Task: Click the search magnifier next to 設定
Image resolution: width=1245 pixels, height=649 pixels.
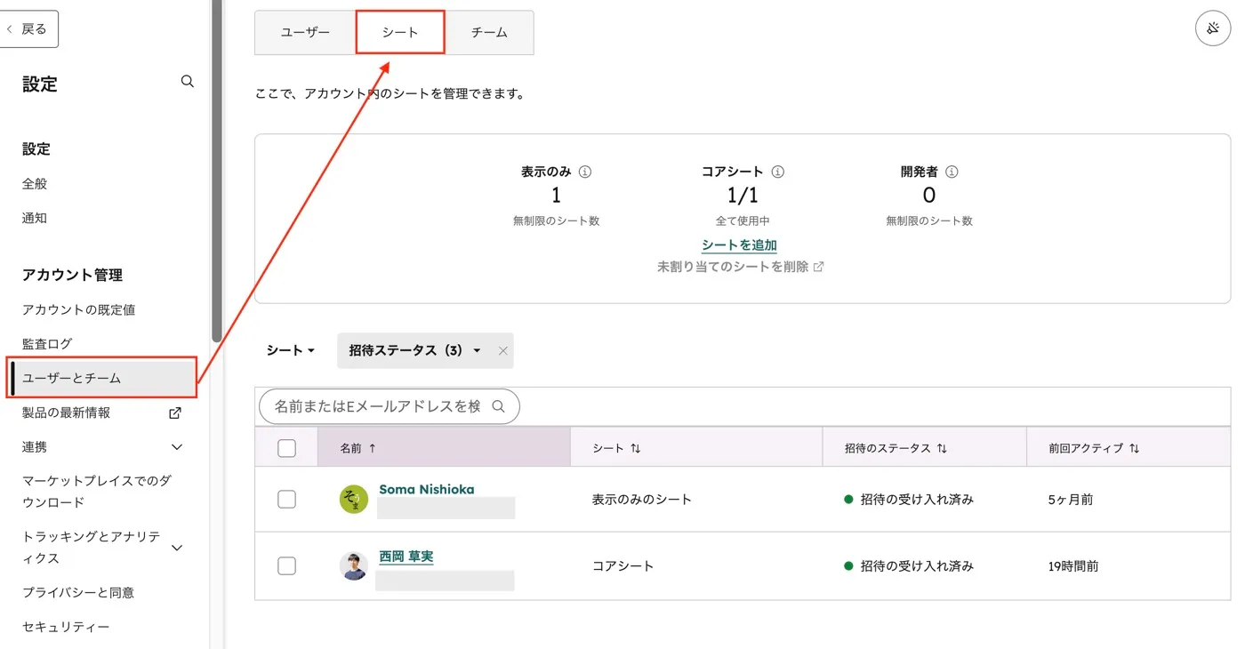Action: (x=187, y=80)
